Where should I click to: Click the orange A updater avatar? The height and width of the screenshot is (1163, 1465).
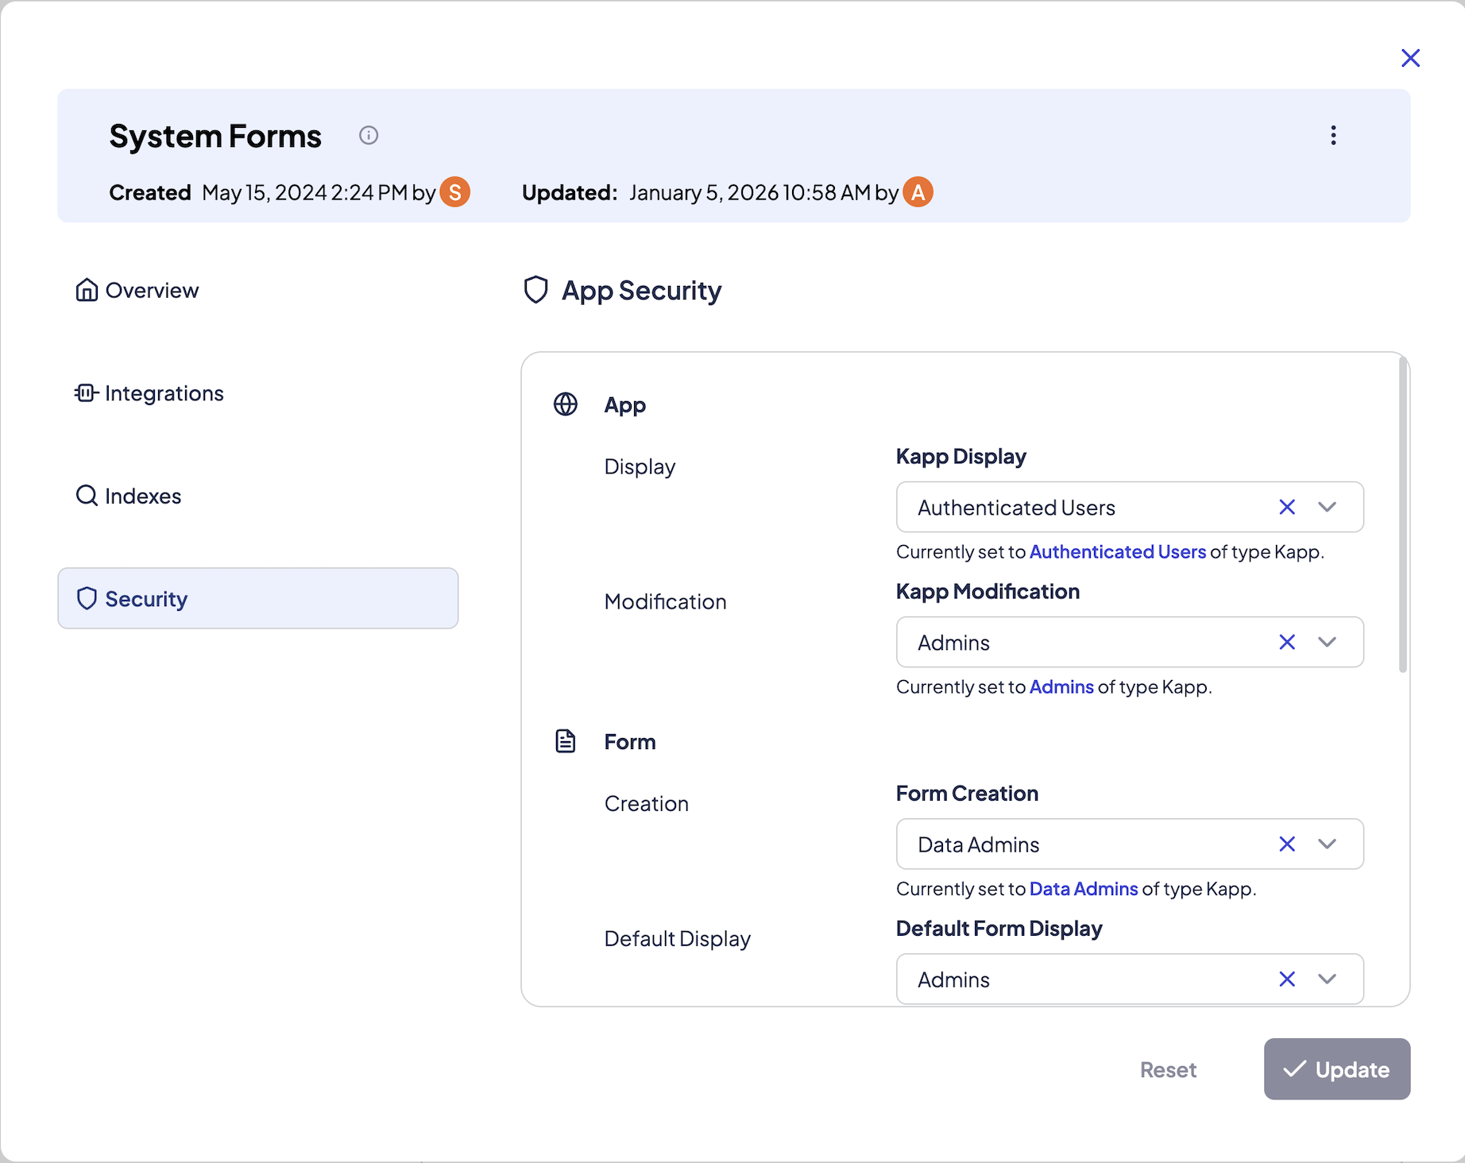pos(918,192)
